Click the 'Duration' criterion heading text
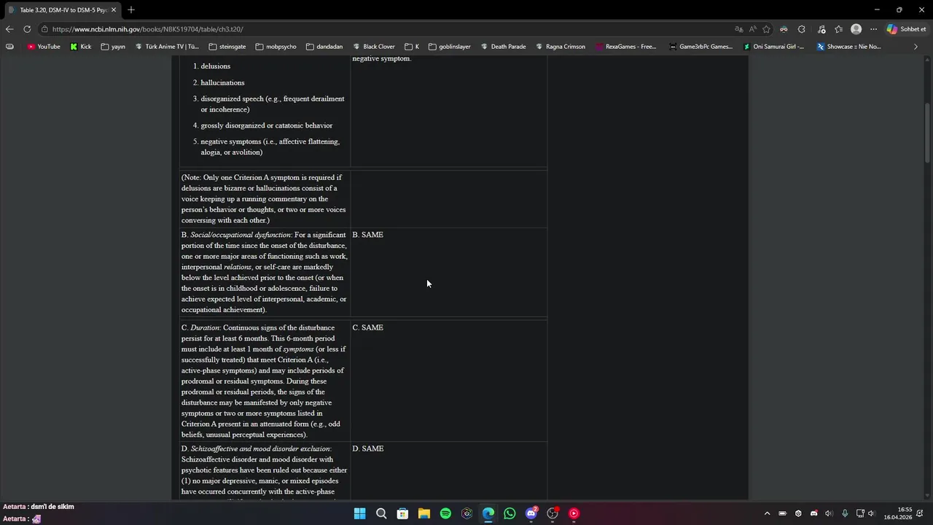 [205, 327]
